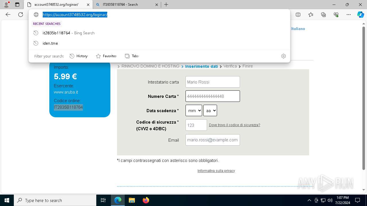The width and height of the screenshot is (367, 206).
Task: Click page scrollbar down arrow
Action: point(364,190)
